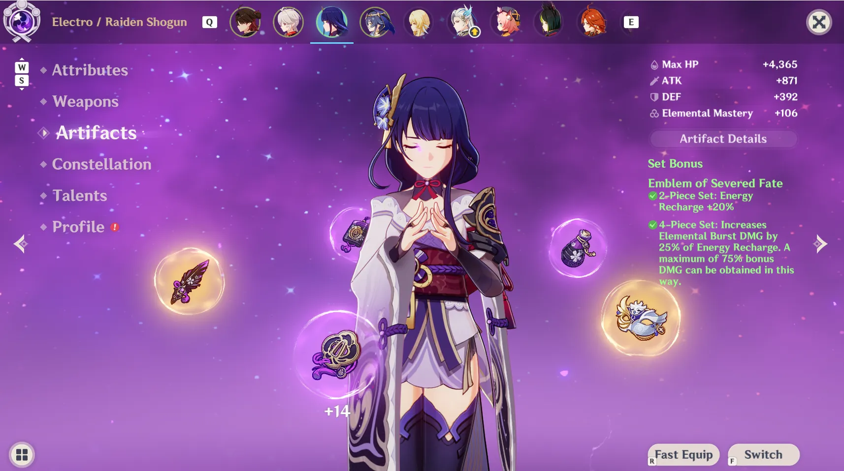The image size is (844, 471).
Task: Click the ATK +871 stat row
Action: 723,81
